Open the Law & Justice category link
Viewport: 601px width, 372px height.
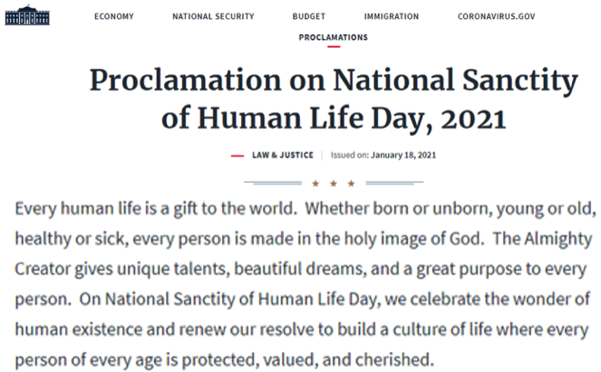pyautogui.click(x=283, y=155)
